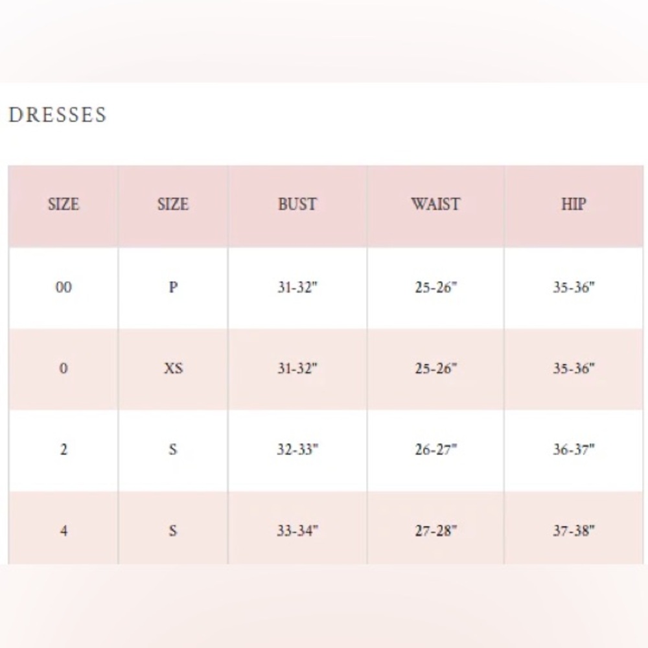The width and height of the screenshot is (648, 648).
Task: Click numeric size 4 cell
Action: 64,530
